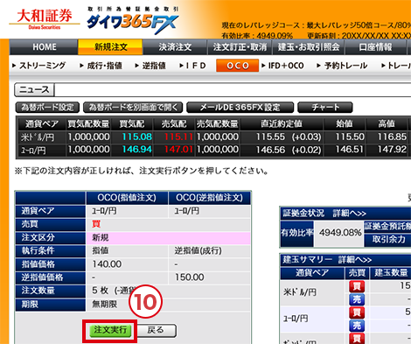This screenshot has width=411, height=344.
Task: Open the 口座情報 tab
Action: [375, 47]
